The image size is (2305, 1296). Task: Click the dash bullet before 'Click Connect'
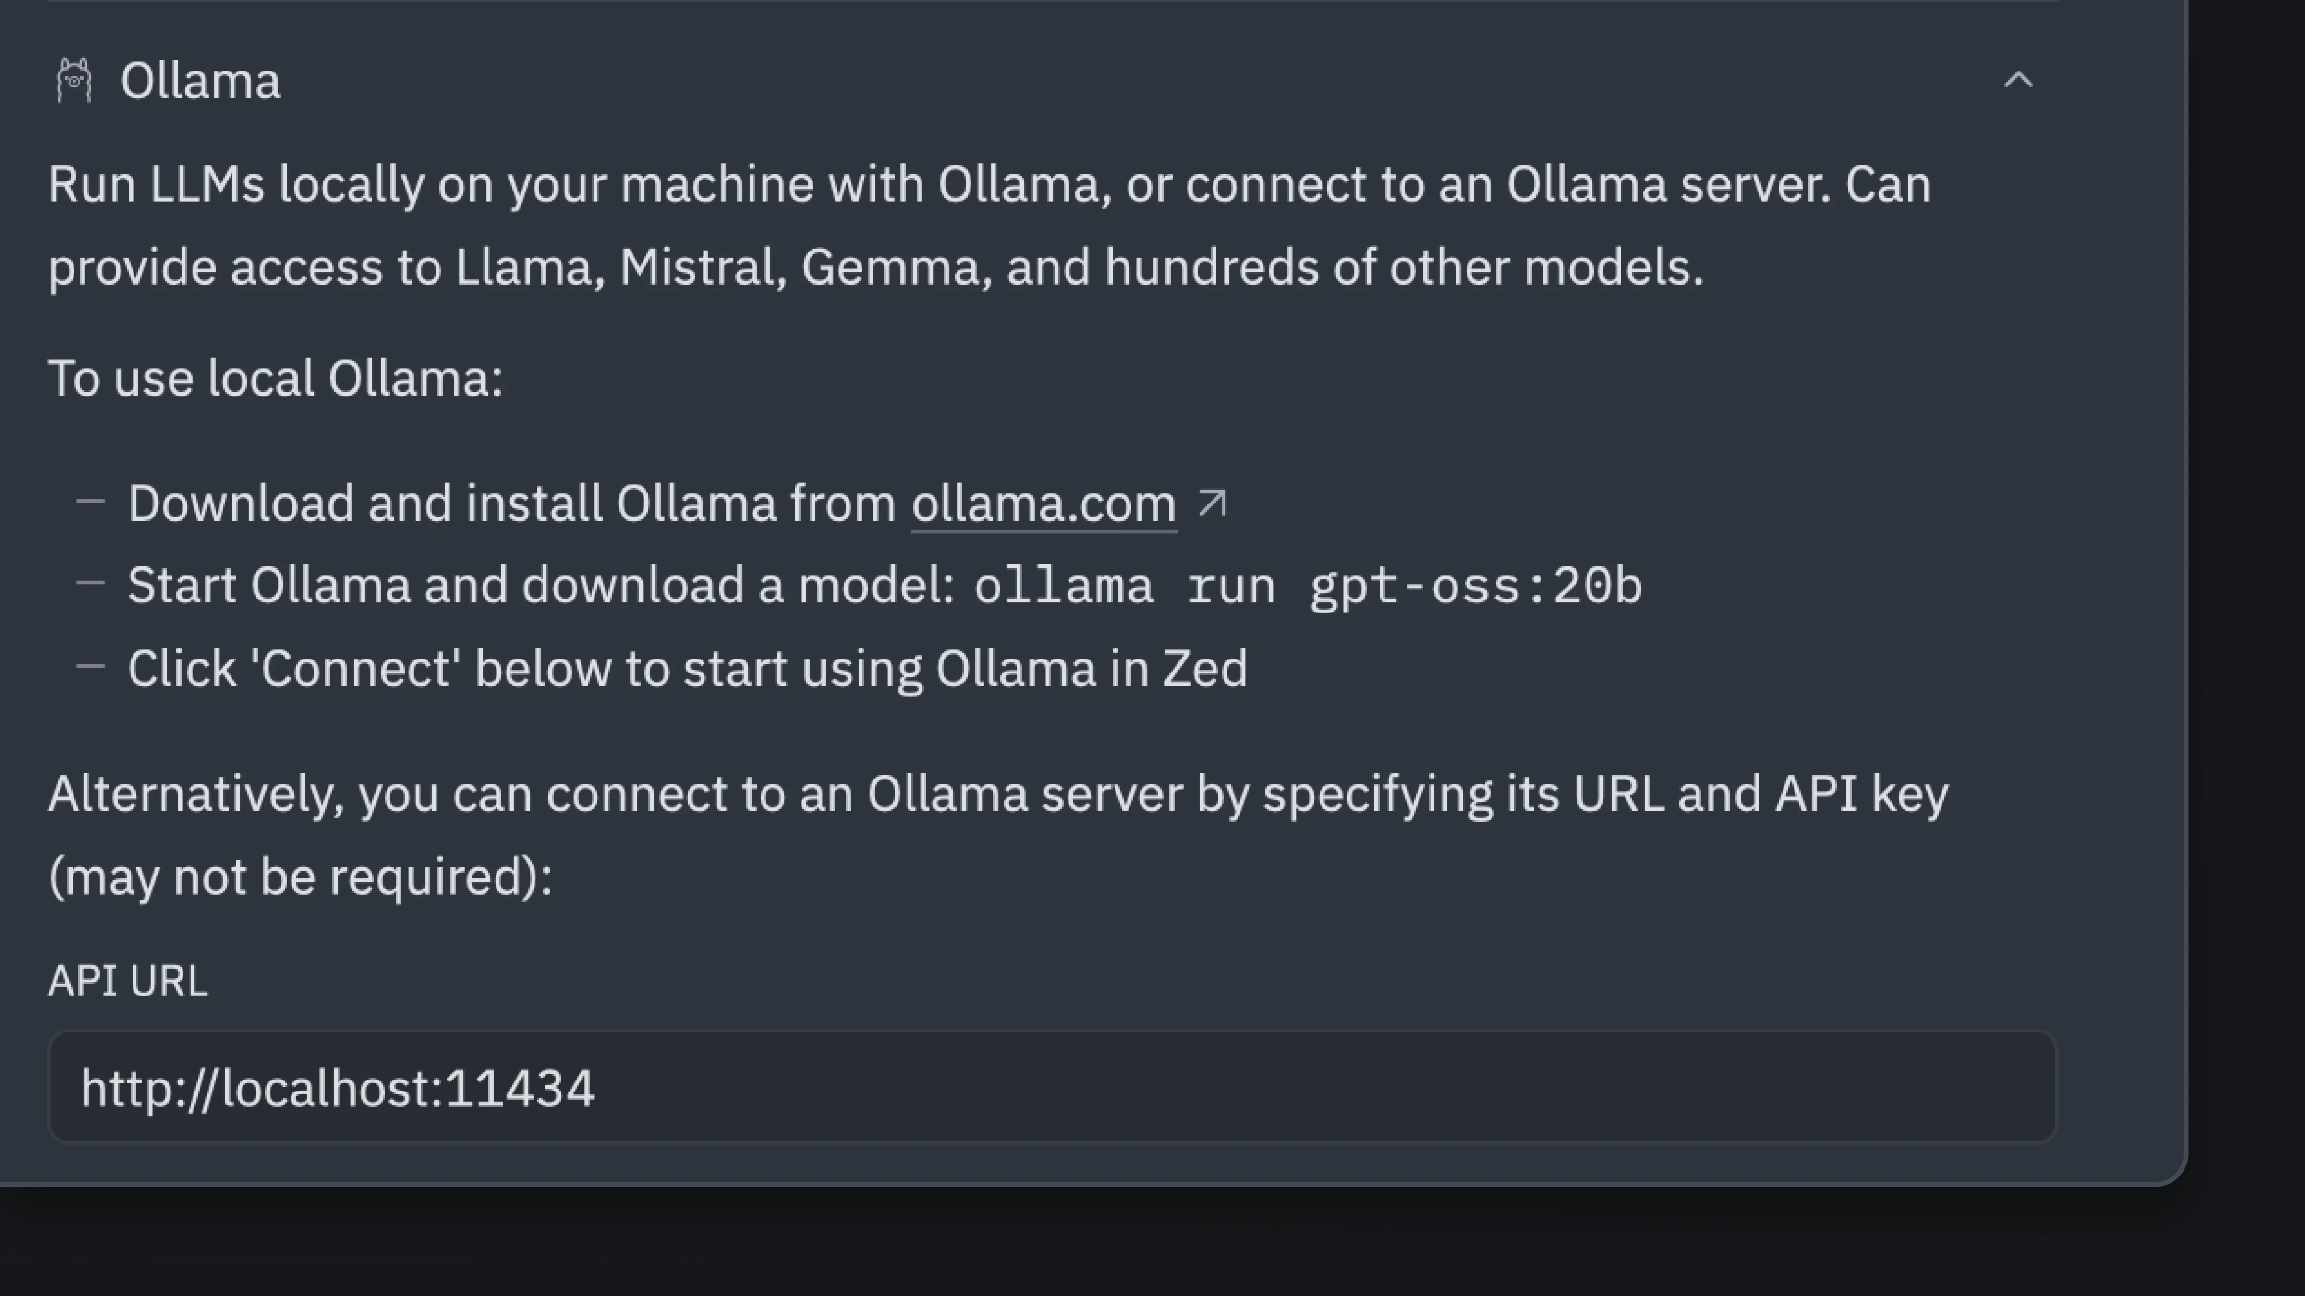[91, 666]
